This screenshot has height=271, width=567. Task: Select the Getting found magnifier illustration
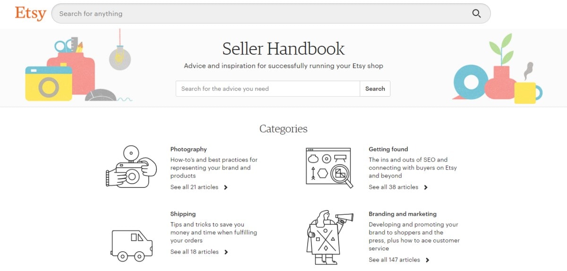pos(329,168)
